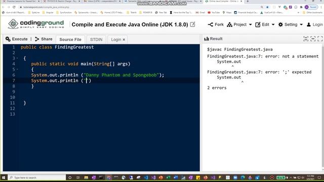
Task: Click the text "Danny Phantom and Spongebob" in line 6
Action: [x=121, y=75]
